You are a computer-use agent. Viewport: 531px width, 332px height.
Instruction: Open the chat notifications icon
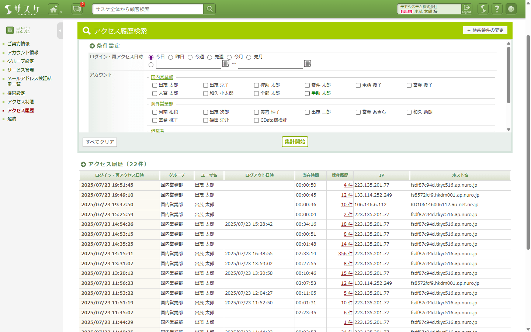tap(77, 9)
